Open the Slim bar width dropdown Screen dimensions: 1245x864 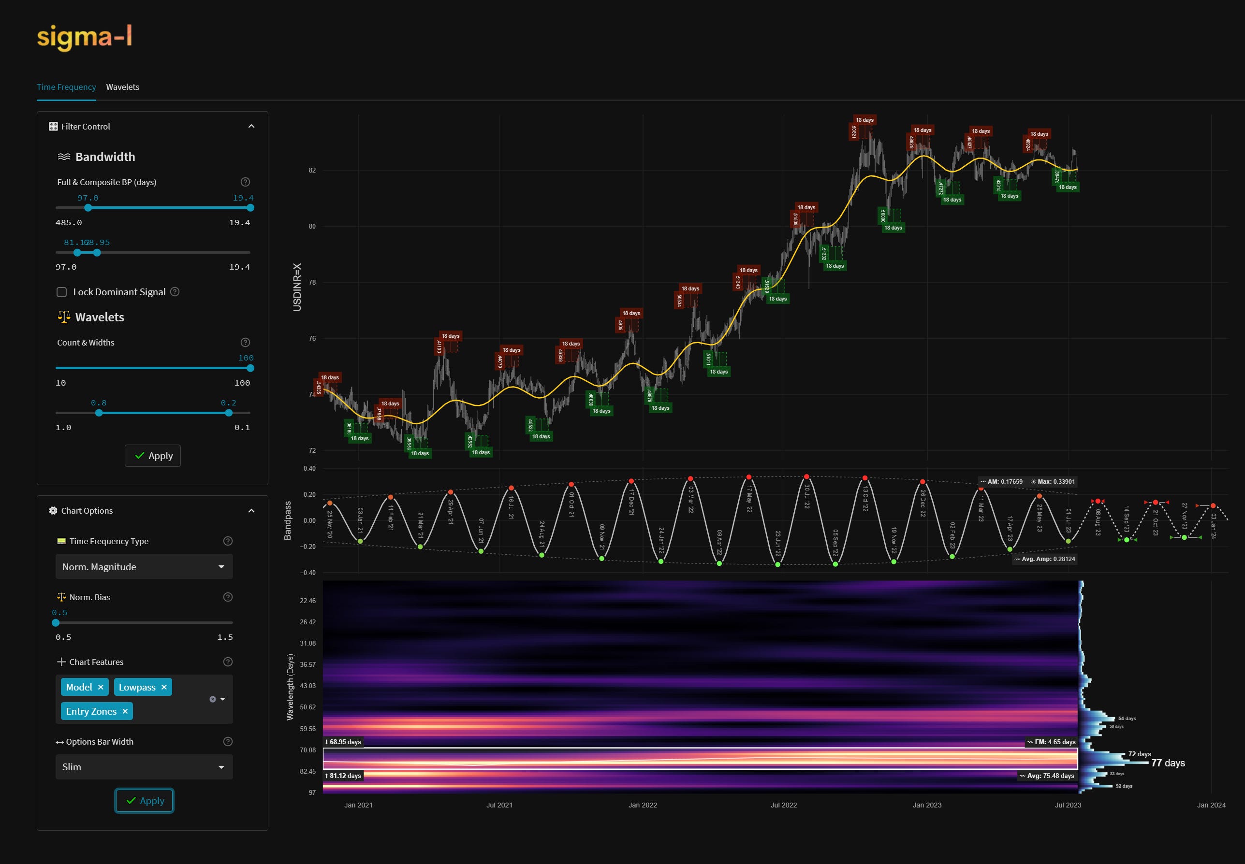coord(144,767)
